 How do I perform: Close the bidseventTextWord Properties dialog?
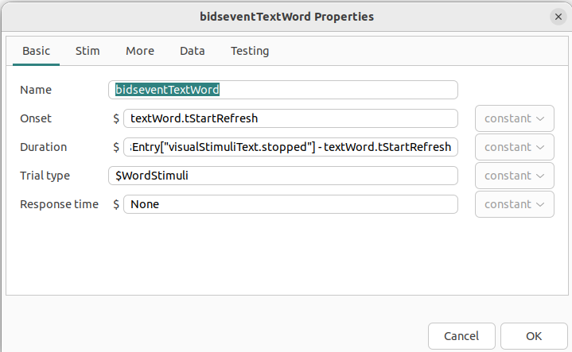click(x=558, y=17)
